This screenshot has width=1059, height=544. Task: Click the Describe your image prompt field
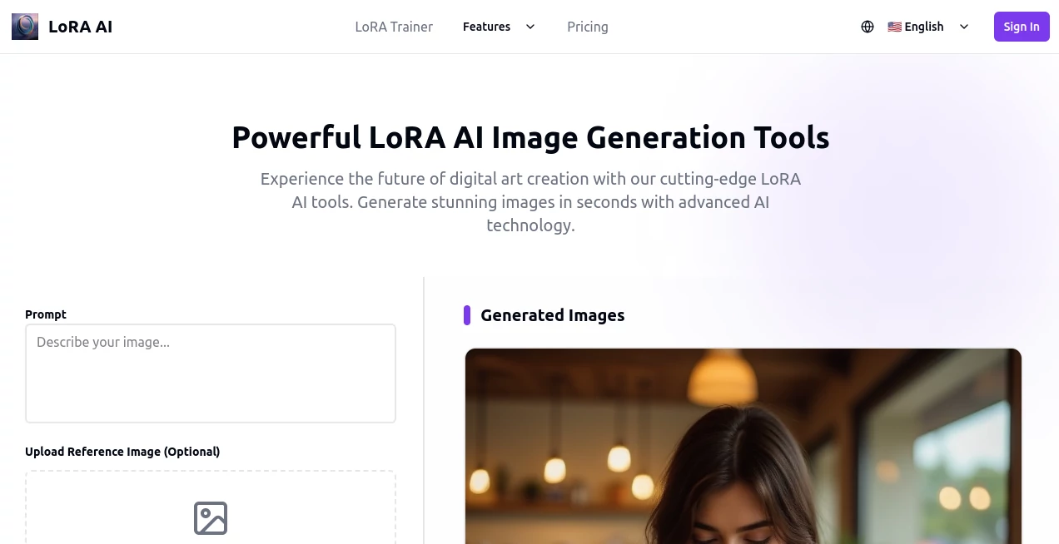[x=211, y=373]
